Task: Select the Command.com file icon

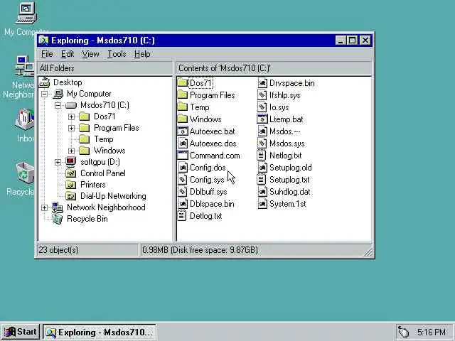Action: click(x=182, y=155)
